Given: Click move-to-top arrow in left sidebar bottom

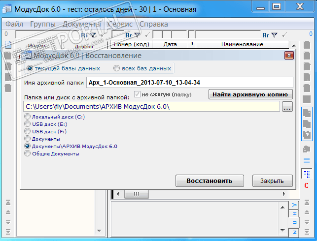Looking at the screenshot, I should tap(8, 203).
